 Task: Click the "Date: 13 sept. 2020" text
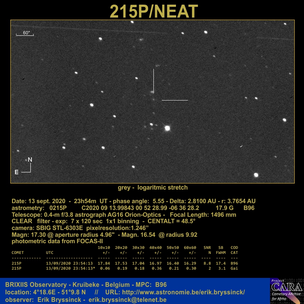(38, 201)
